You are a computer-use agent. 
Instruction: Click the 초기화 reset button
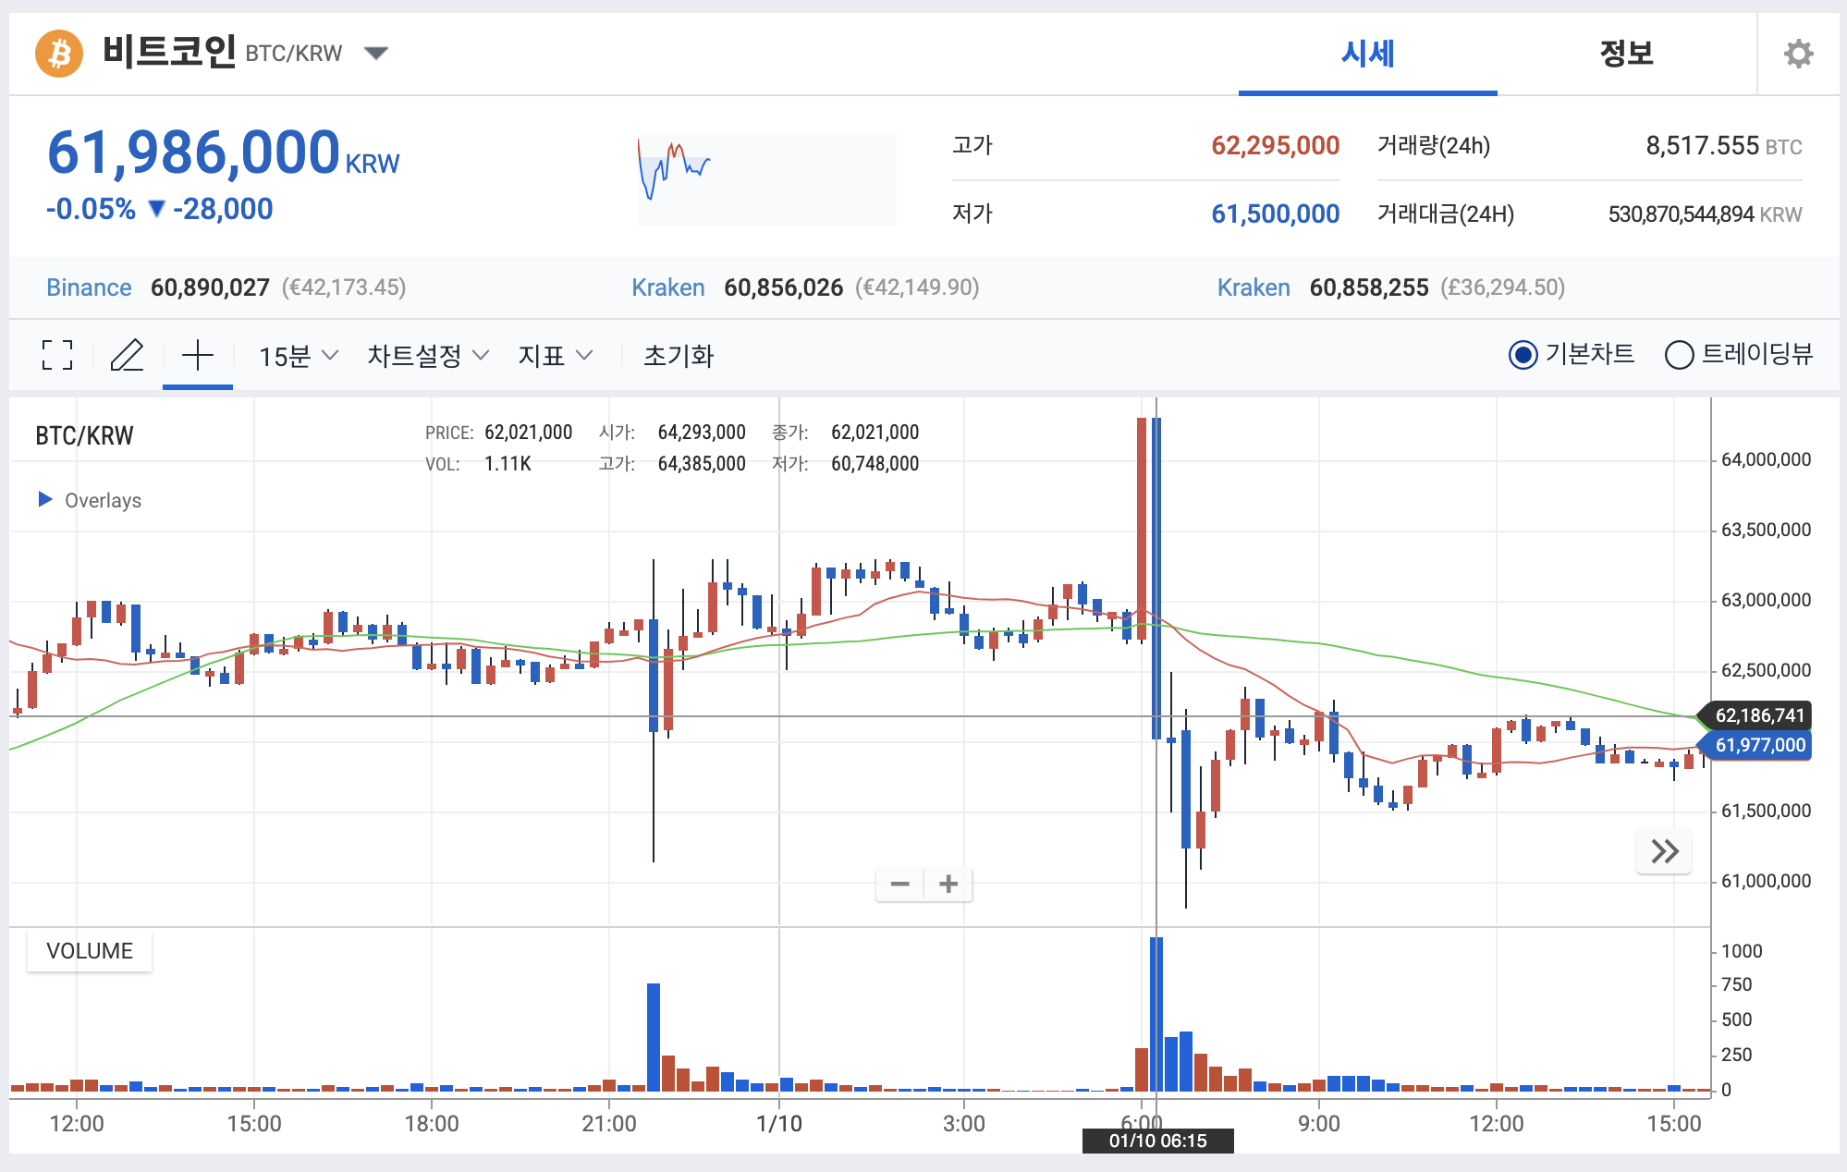click(x=679, y=356)
